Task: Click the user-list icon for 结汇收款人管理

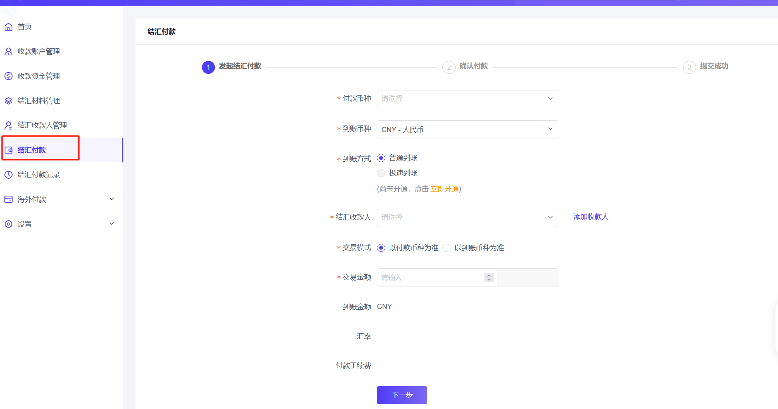Action: [8, 126]
